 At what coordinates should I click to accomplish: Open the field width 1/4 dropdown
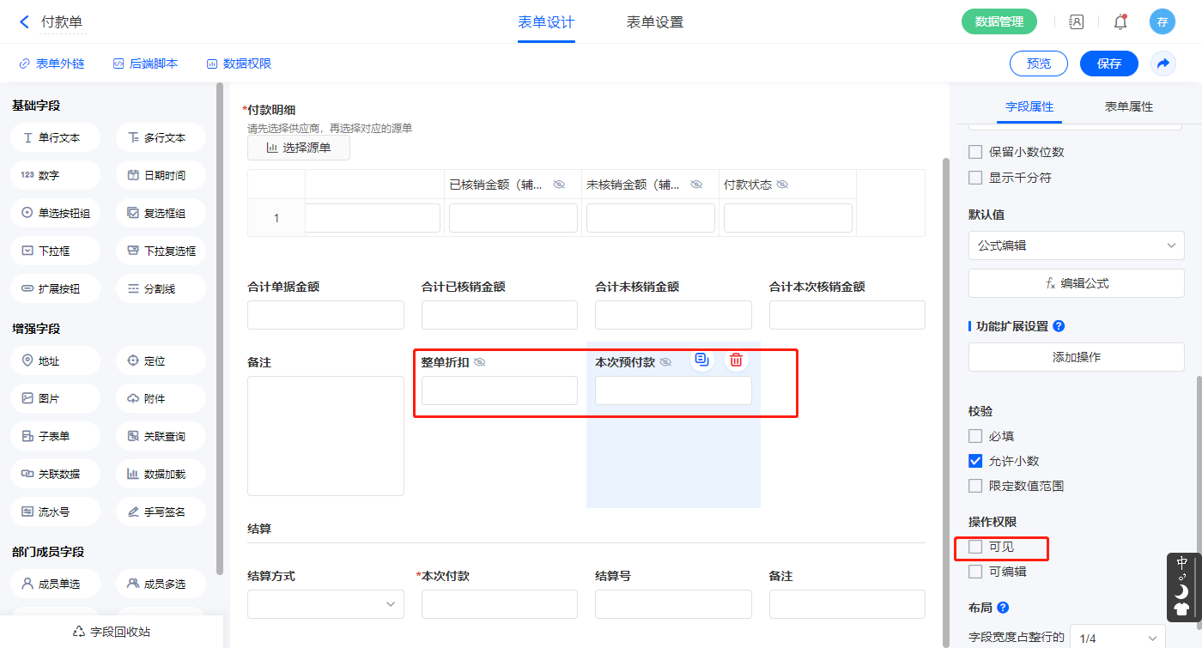click(x=1117, y=638)
